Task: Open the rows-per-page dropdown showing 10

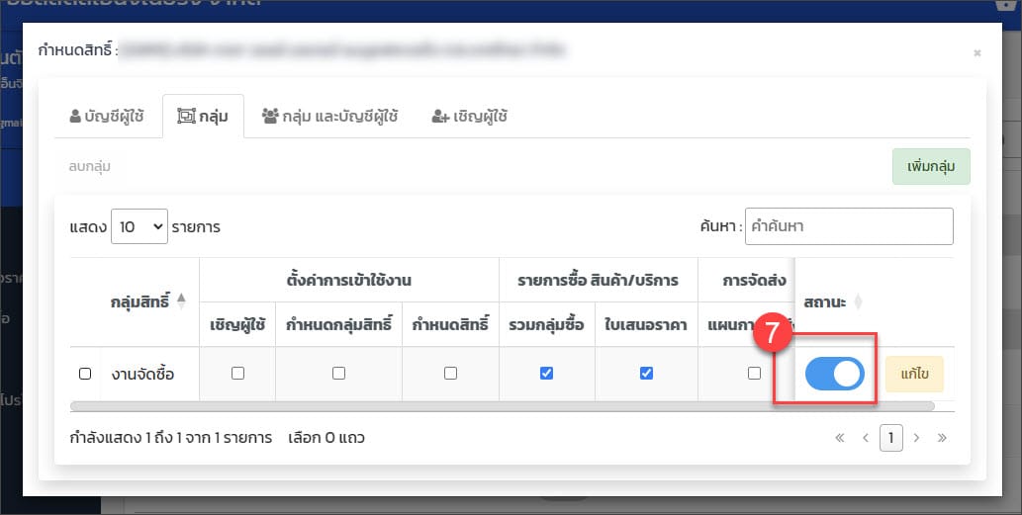Action: coord(139,226)
